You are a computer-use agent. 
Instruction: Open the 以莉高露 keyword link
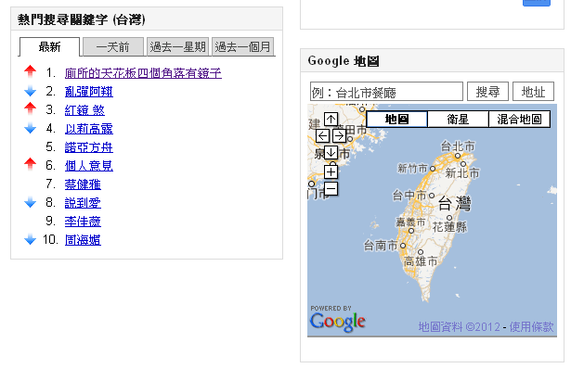click(89, 129)
